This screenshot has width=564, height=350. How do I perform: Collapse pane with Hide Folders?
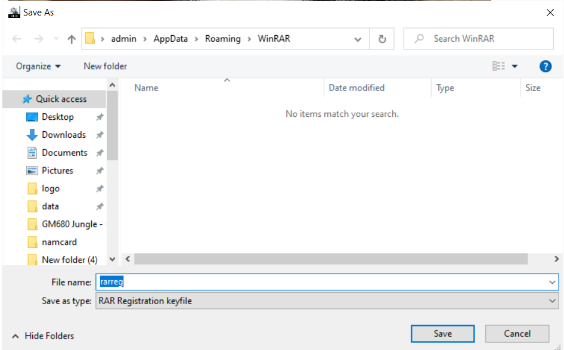tap(43, 336)
